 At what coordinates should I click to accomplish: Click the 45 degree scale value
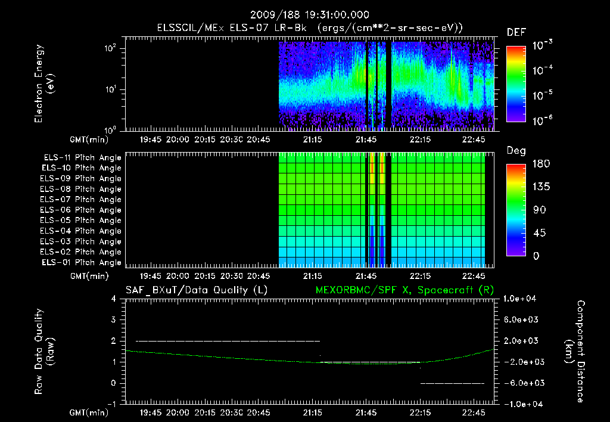point(540,233)
